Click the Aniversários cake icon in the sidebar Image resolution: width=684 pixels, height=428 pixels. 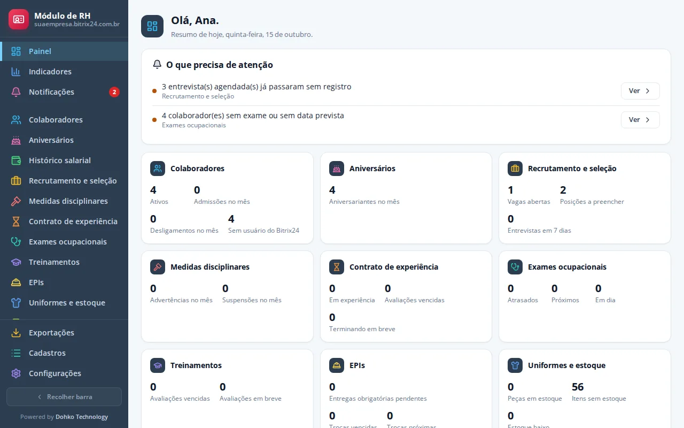pyautogui.click(x=16, y=140)
